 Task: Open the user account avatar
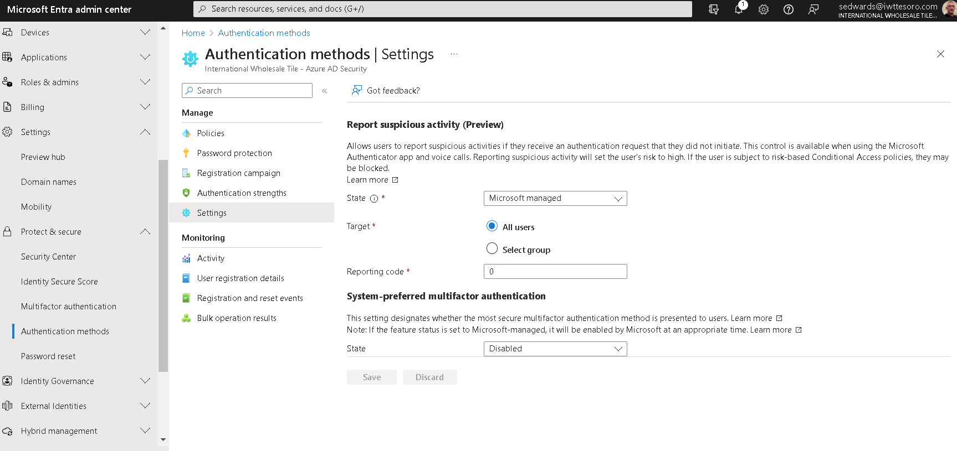pos(949,9)
